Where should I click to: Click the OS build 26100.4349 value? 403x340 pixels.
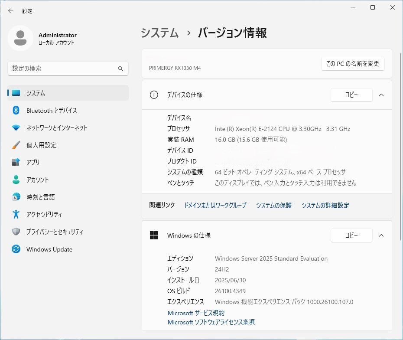(x=230, y=291)
